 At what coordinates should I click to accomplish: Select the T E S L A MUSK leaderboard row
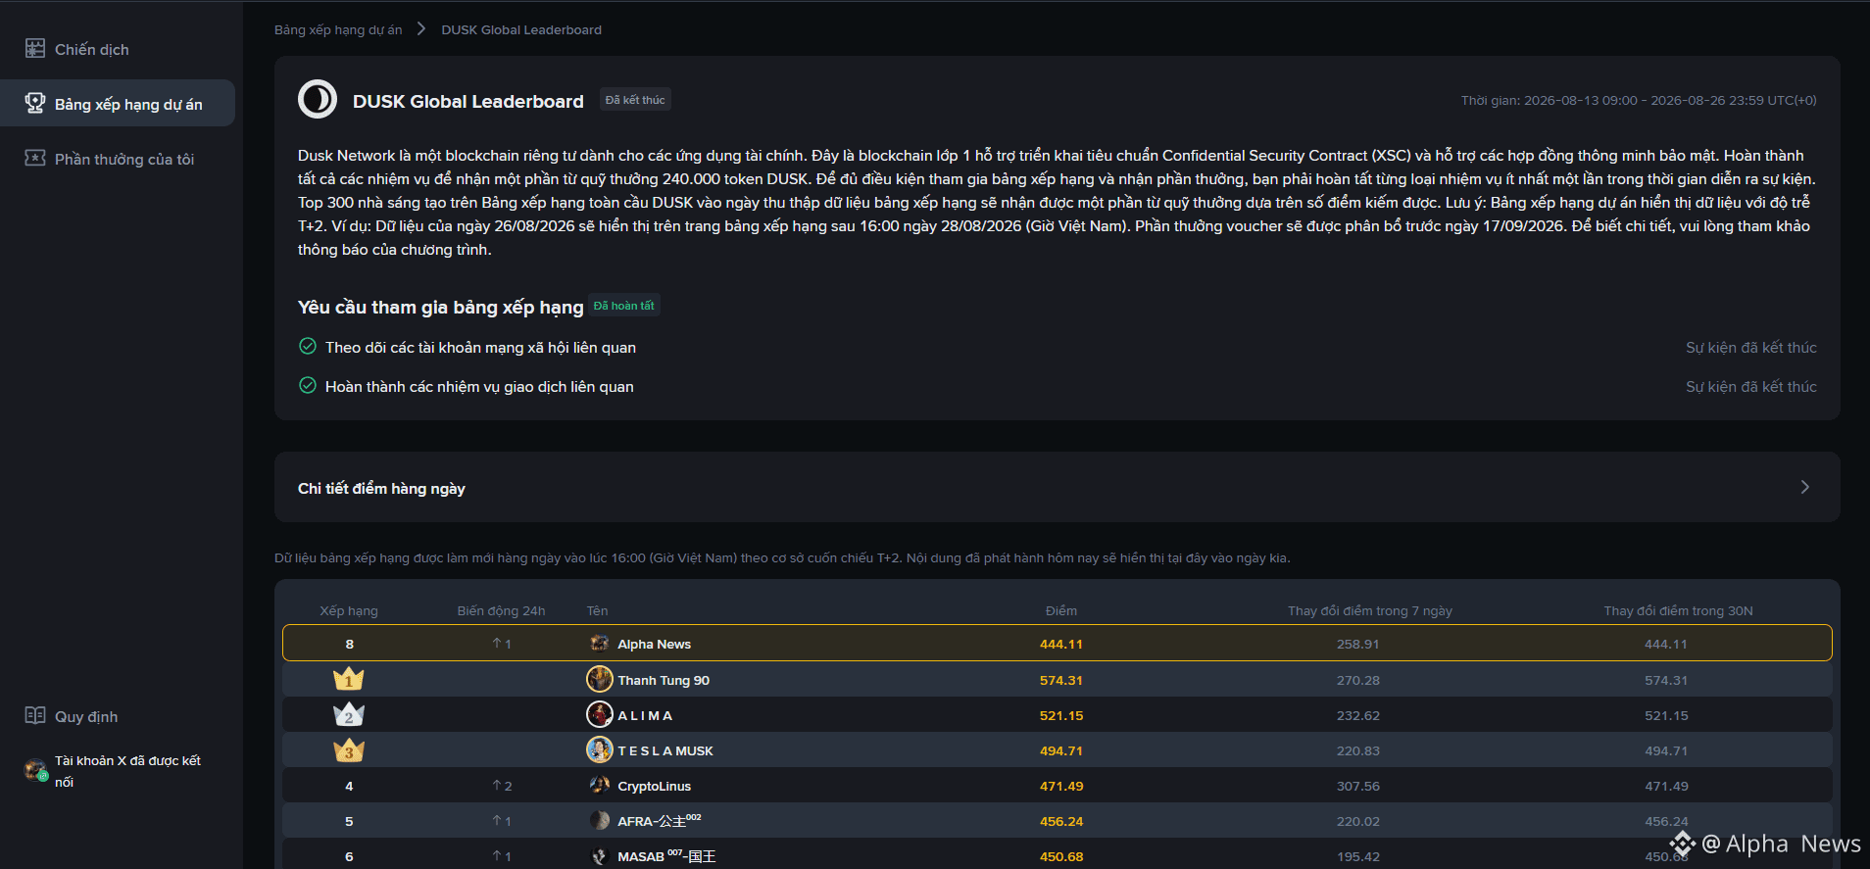[1058, 750]
